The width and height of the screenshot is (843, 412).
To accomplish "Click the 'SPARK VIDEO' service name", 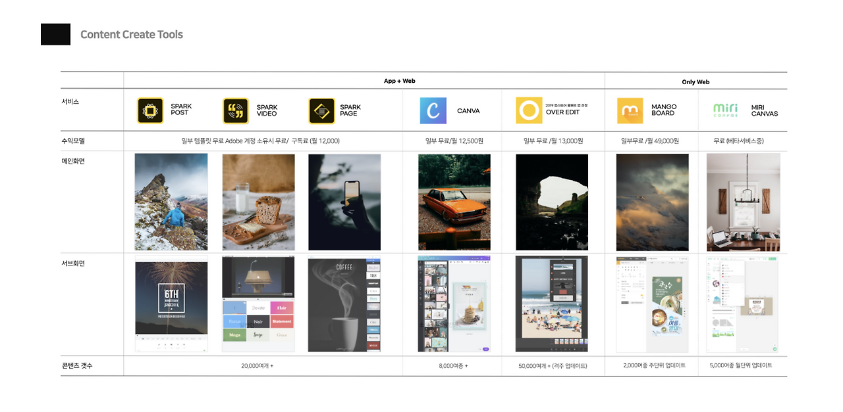I will tap(267, 110).
